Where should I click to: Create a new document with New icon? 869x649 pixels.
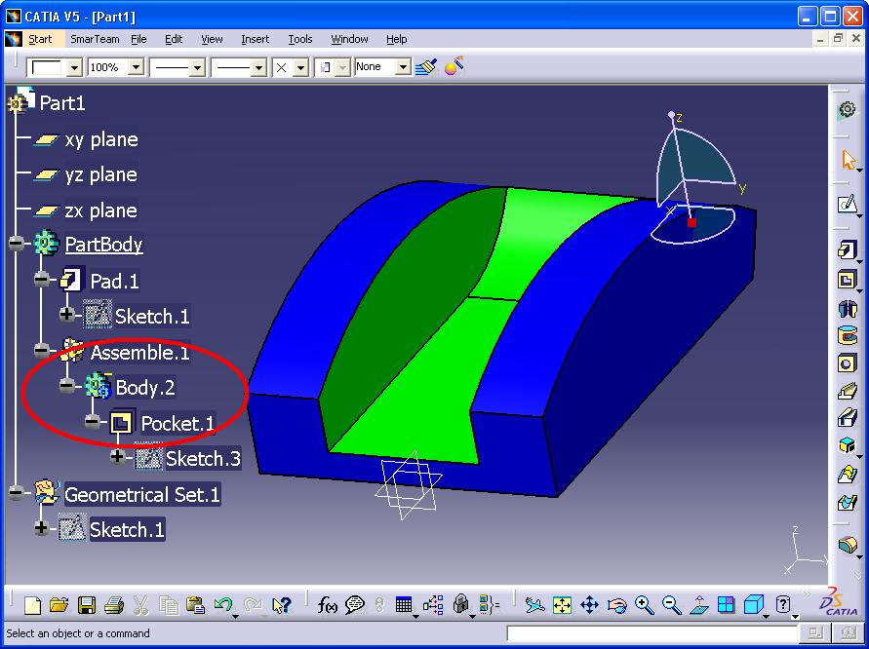[x=33, y=605]
